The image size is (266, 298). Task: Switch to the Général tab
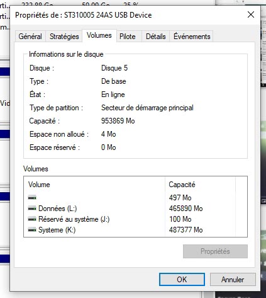point(30,37)
